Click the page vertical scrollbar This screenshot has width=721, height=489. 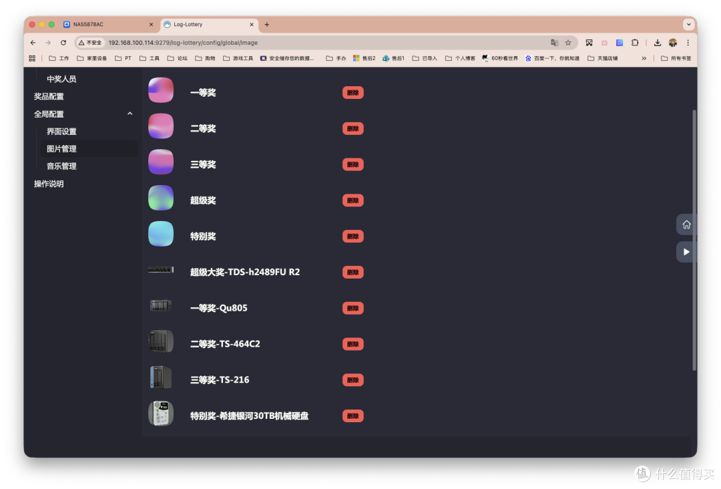(694, 239)
